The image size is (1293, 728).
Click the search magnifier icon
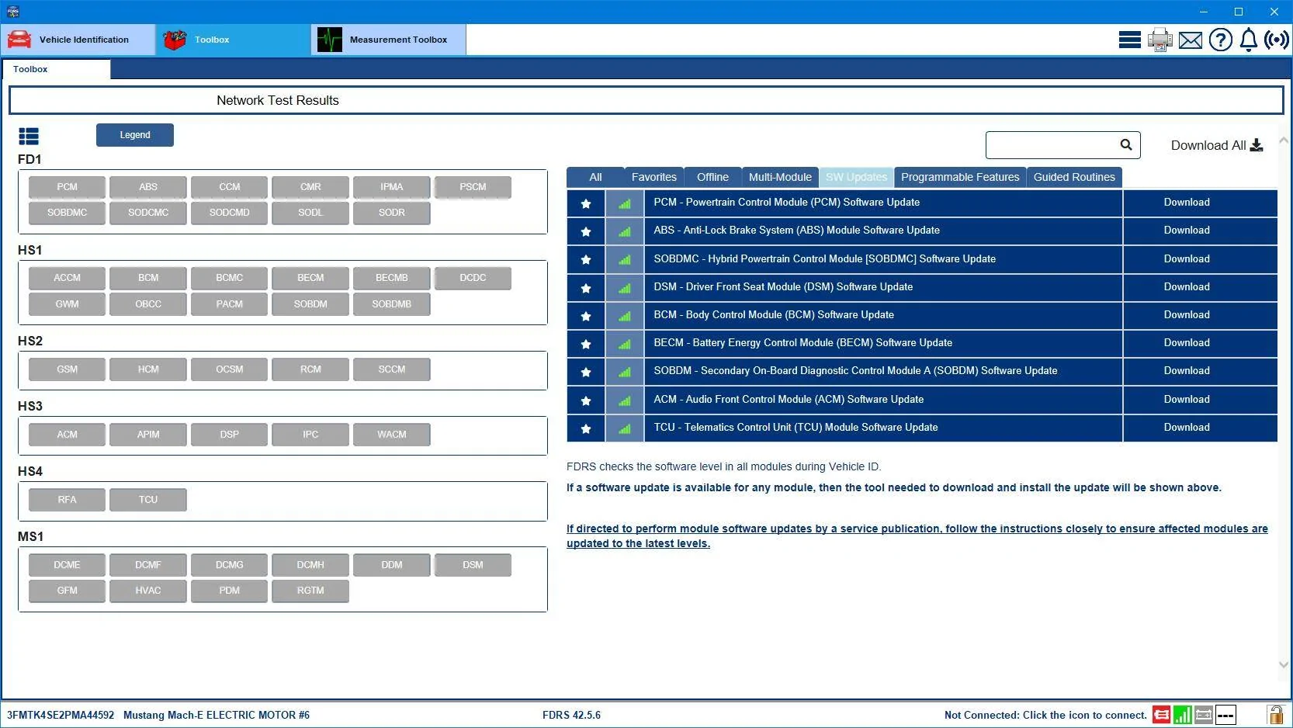[1126, 144]
